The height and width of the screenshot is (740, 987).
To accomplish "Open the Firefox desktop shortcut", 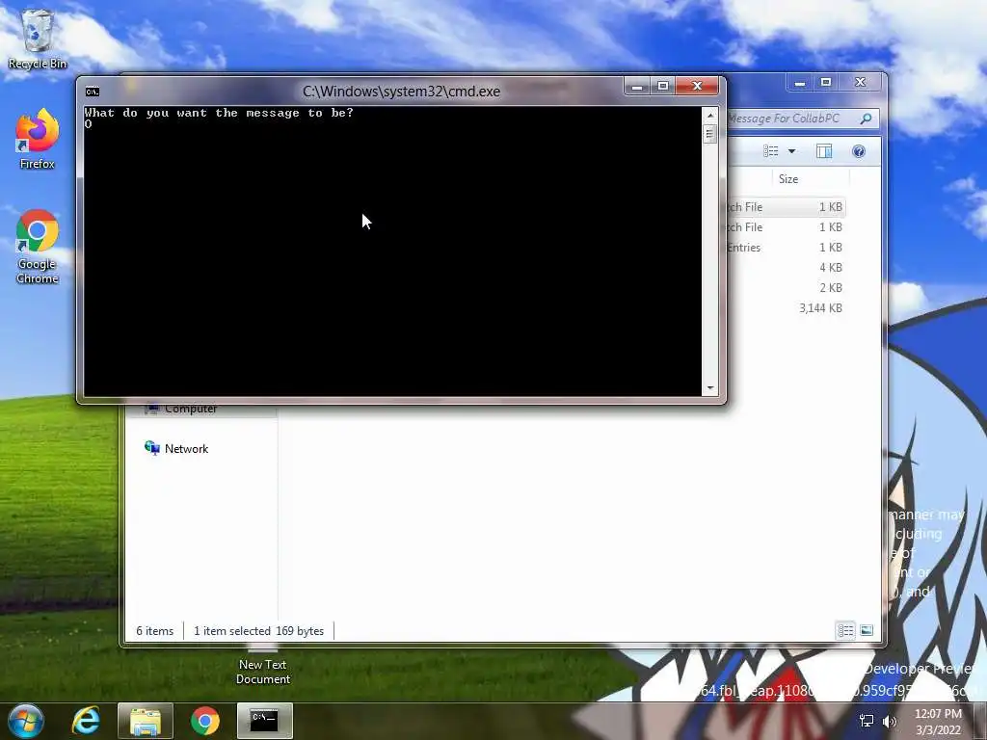I will (x=38, y=139).
